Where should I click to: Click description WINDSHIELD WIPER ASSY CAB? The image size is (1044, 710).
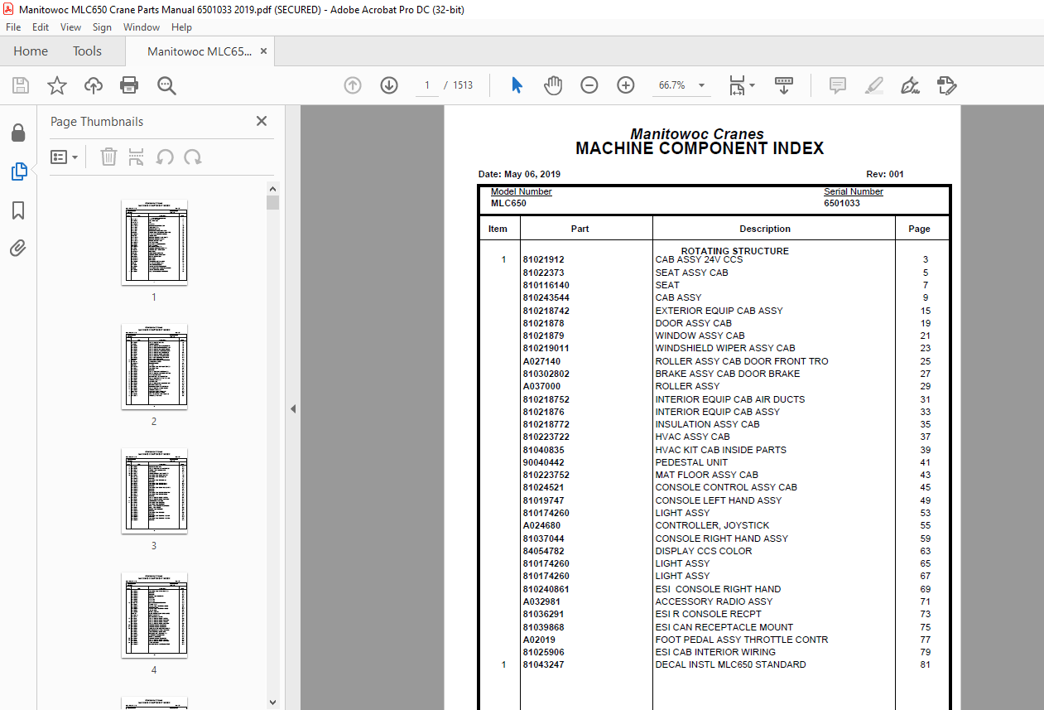pyautogui.click(x=725, y=348)
